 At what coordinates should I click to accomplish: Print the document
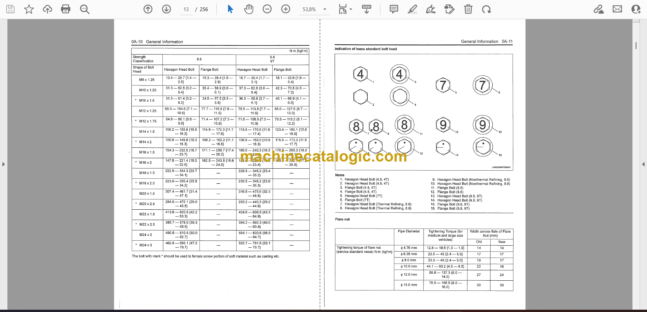(x=66, y=9)
